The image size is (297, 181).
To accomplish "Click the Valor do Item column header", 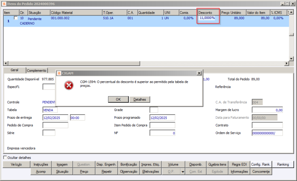I will (x=258, y=13).
